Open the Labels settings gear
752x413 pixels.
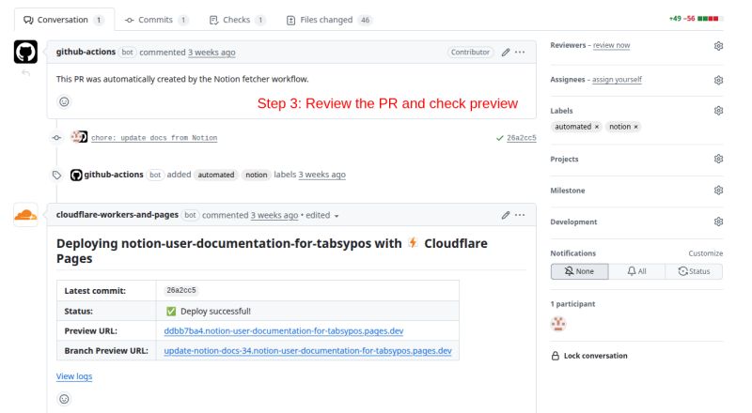718,111
